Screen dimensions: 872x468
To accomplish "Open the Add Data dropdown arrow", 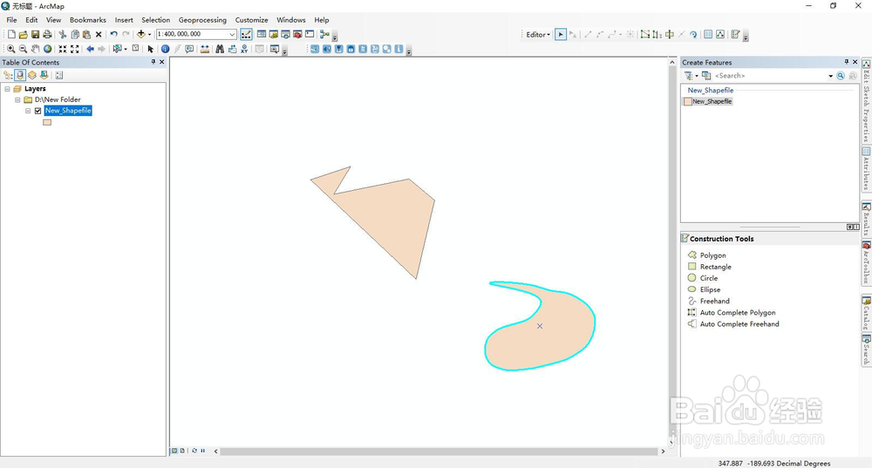I will coord(149,35).
